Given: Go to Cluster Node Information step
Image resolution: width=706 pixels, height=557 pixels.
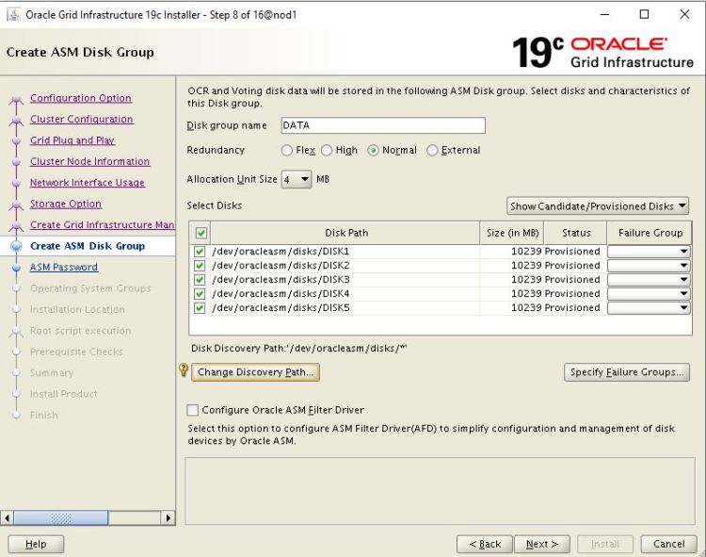Looking at the screenshot, I should 89,161.
